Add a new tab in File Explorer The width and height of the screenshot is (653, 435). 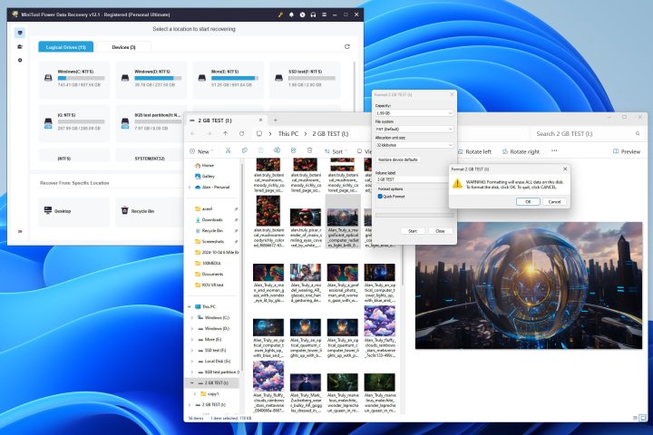[276, 121]
